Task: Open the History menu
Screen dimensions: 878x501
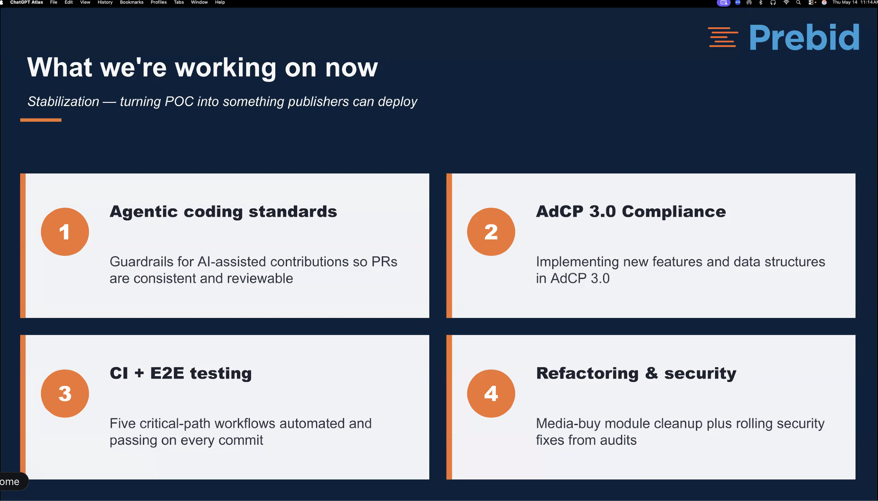Action: click(x=105, y=3)
